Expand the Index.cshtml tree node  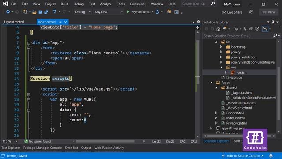pyautogui.click(x=216, y=118)
